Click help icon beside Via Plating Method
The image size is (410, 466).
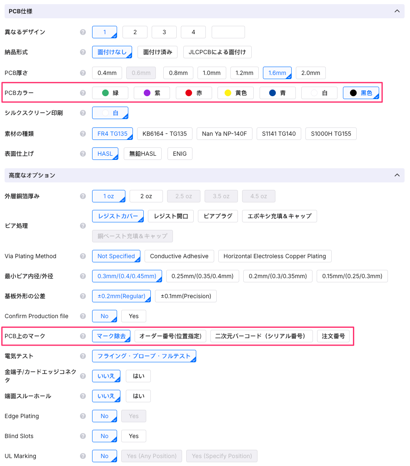(x=83, y=256)
